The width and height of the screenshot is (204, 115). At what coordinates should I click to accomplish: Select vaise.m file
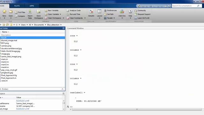[4, 81]
